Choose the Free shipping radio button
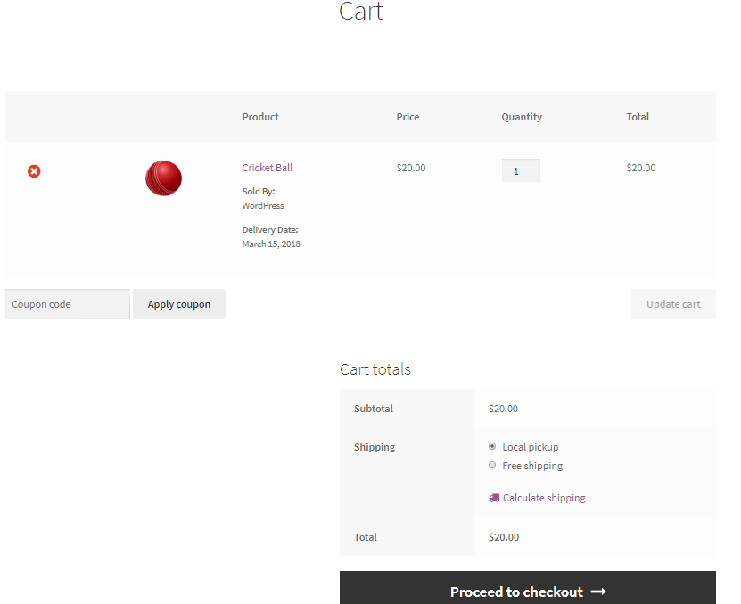Screen dimensions: 741x604 click(x=492, y=466)
